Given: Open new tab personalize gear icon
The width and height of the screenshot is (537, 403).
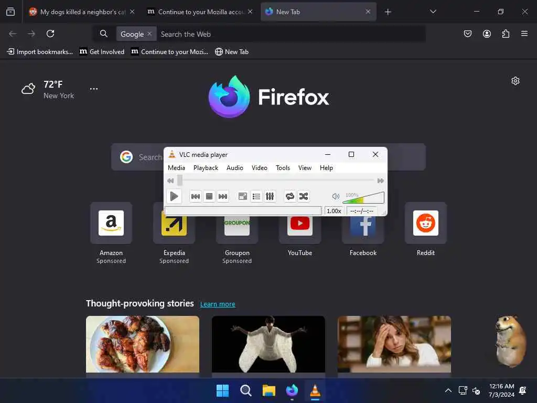Looking at the screenshot, I should (x=515, y=81).
